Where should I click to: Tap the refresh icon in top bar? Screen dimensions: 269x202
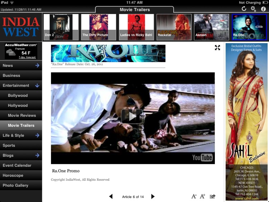244,9
